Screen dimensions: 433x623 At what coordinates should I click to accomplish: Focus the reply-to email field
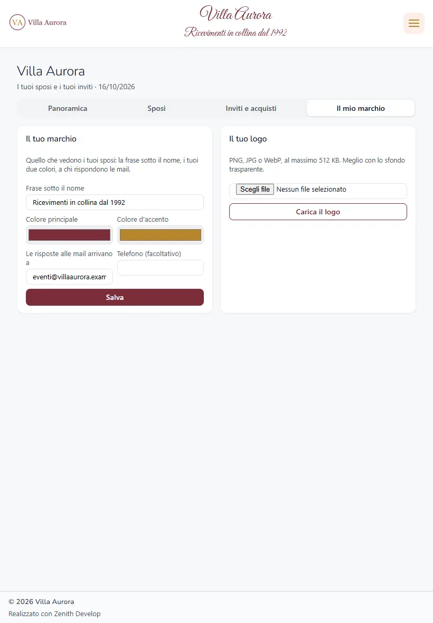tap(70, 277)
